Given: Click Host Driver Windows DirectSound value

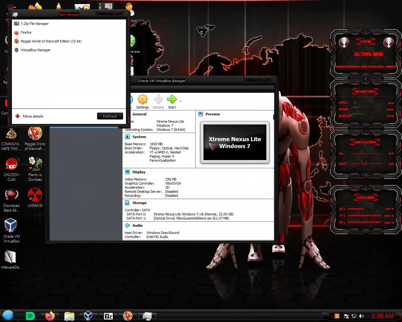Looking at the screenshot, I should tap(163, 233).
